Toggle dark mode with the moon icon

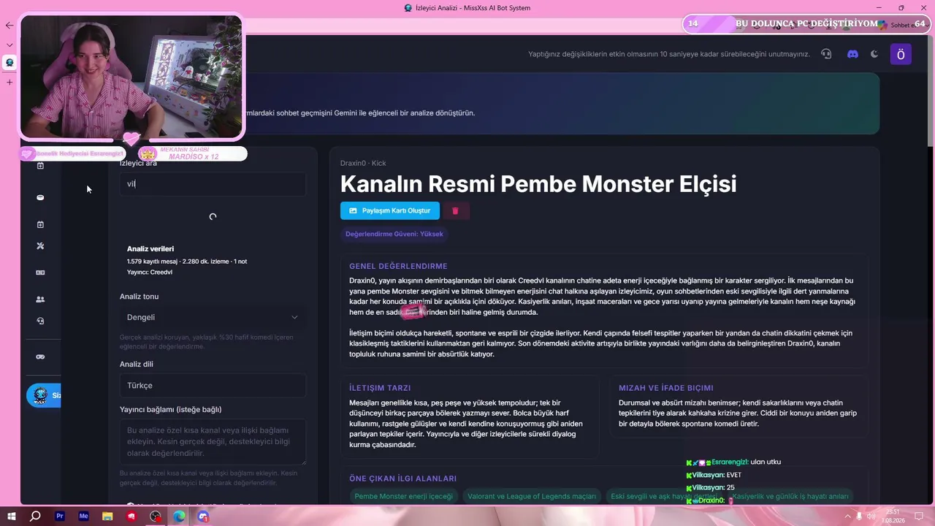[874, 54]
